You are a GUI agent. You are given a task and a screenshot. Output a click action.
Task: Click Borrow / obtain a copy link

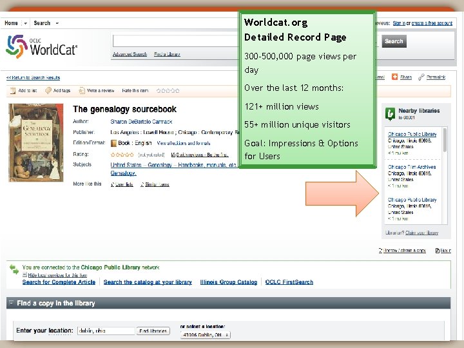(x=405, y=251)
